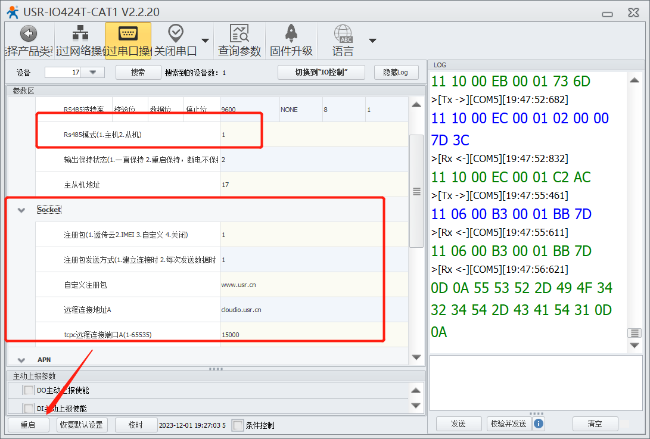Viewport: 650px width, 439px height.
Task: Enable the DO主动上报使能 checkbox
Action: 28,390
